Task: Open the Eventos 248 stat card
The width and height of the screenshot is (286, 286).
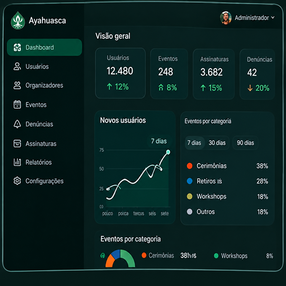Action: click(169, 74)
